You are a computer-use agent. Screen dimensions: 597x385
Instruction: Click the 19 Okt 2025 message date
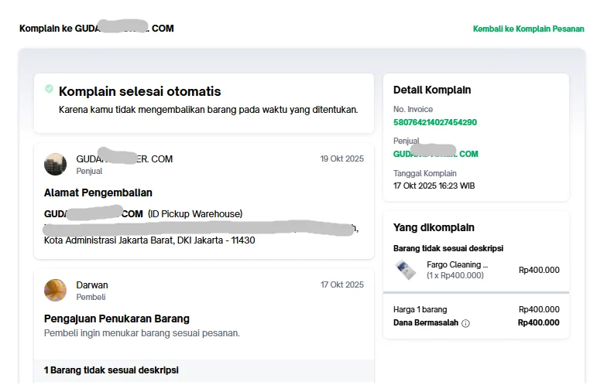pos(341,158)
